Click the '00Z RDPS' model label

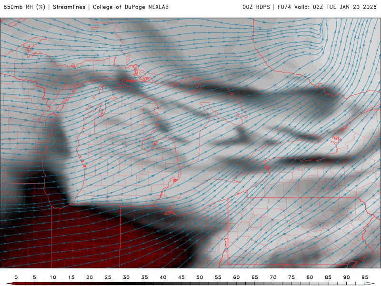tap(256, 7)
